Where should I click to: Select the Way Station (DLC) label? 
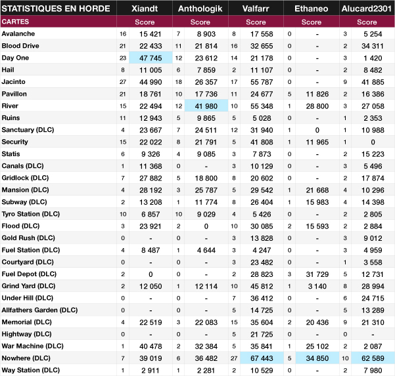(x=30, y=370)
